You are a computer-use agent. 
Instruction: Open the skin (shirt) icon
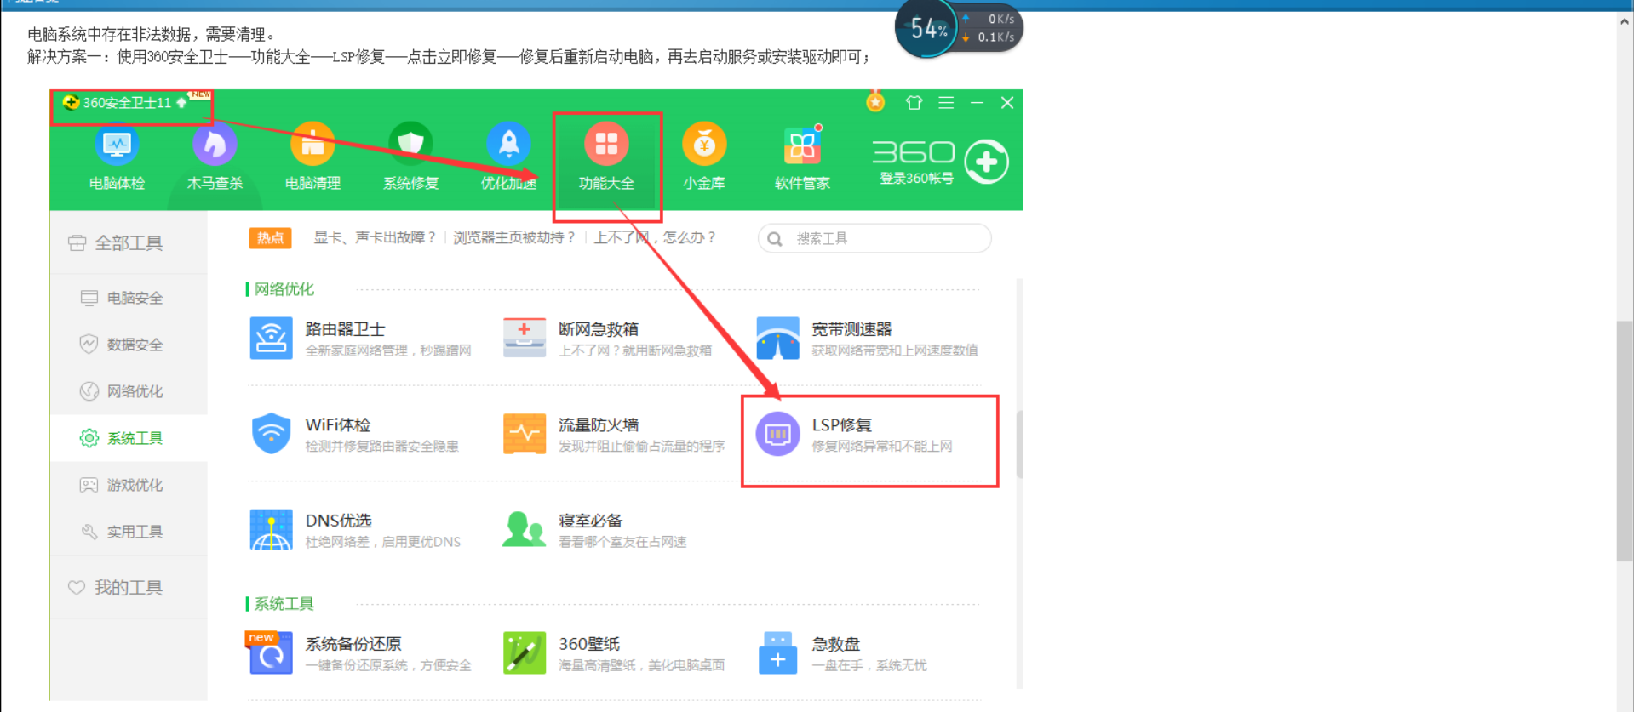click(x=914, y=103)
